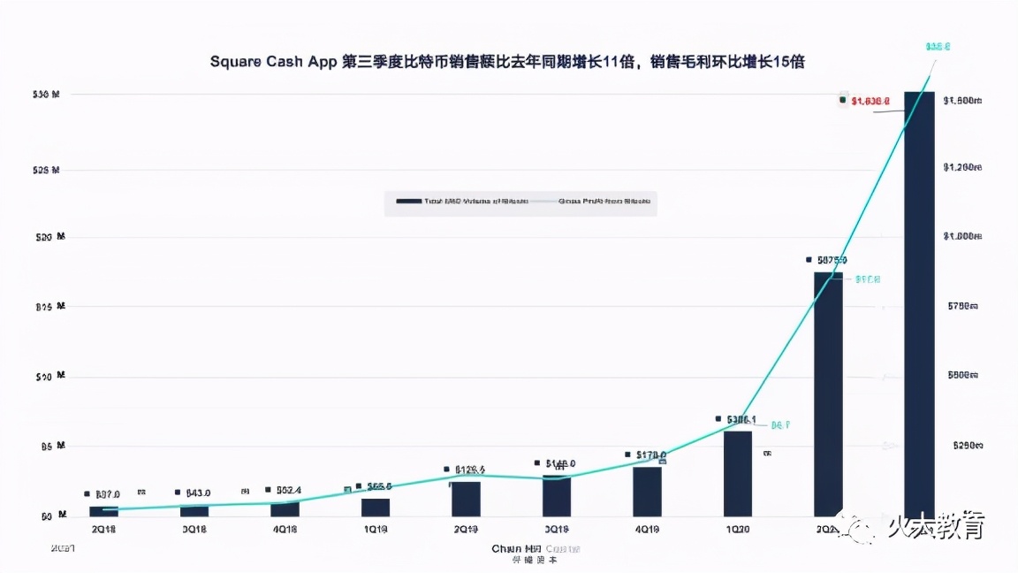Click the $1,600m label on right axis
Viewport: 1018px width, 573px height.
(963, 101)
